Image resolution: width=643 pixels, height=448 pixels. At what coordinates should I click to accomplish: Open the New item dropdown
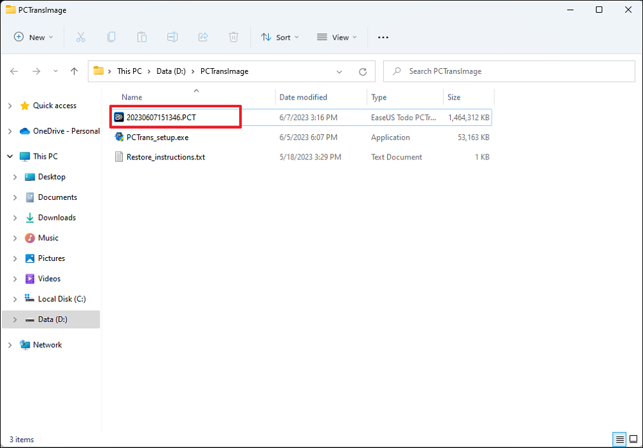click(x=34, y=37)
